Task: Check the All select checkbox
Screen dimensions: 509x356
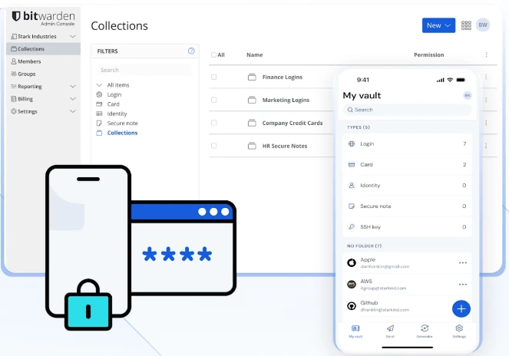Action: coord(214,55)
